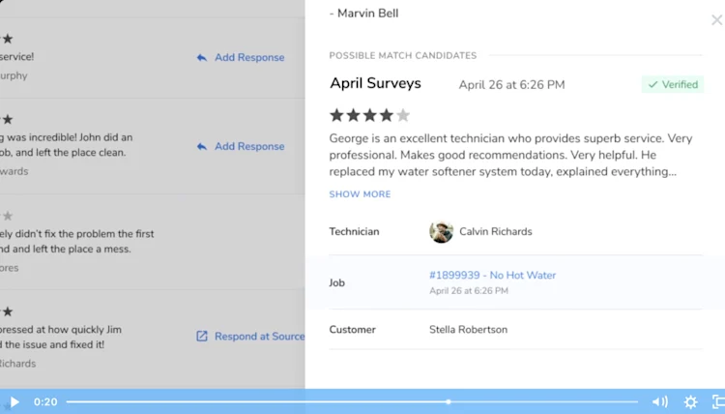Click POSSIBLE MATCH CANDIDATES label
The image size is (725, 414).
click(403, 55)
